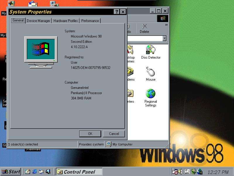Close the Control Panel window
234x176 pixels.
pyautogui.click(x=165, y=11)
